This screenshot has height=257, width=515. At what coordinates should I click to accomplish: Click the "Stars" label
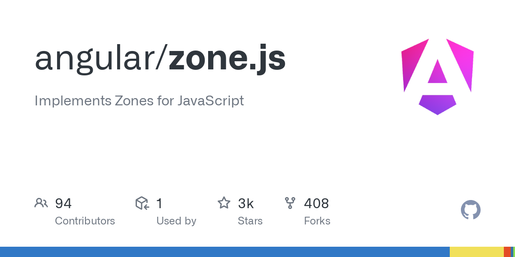click(x=250, y=221)
